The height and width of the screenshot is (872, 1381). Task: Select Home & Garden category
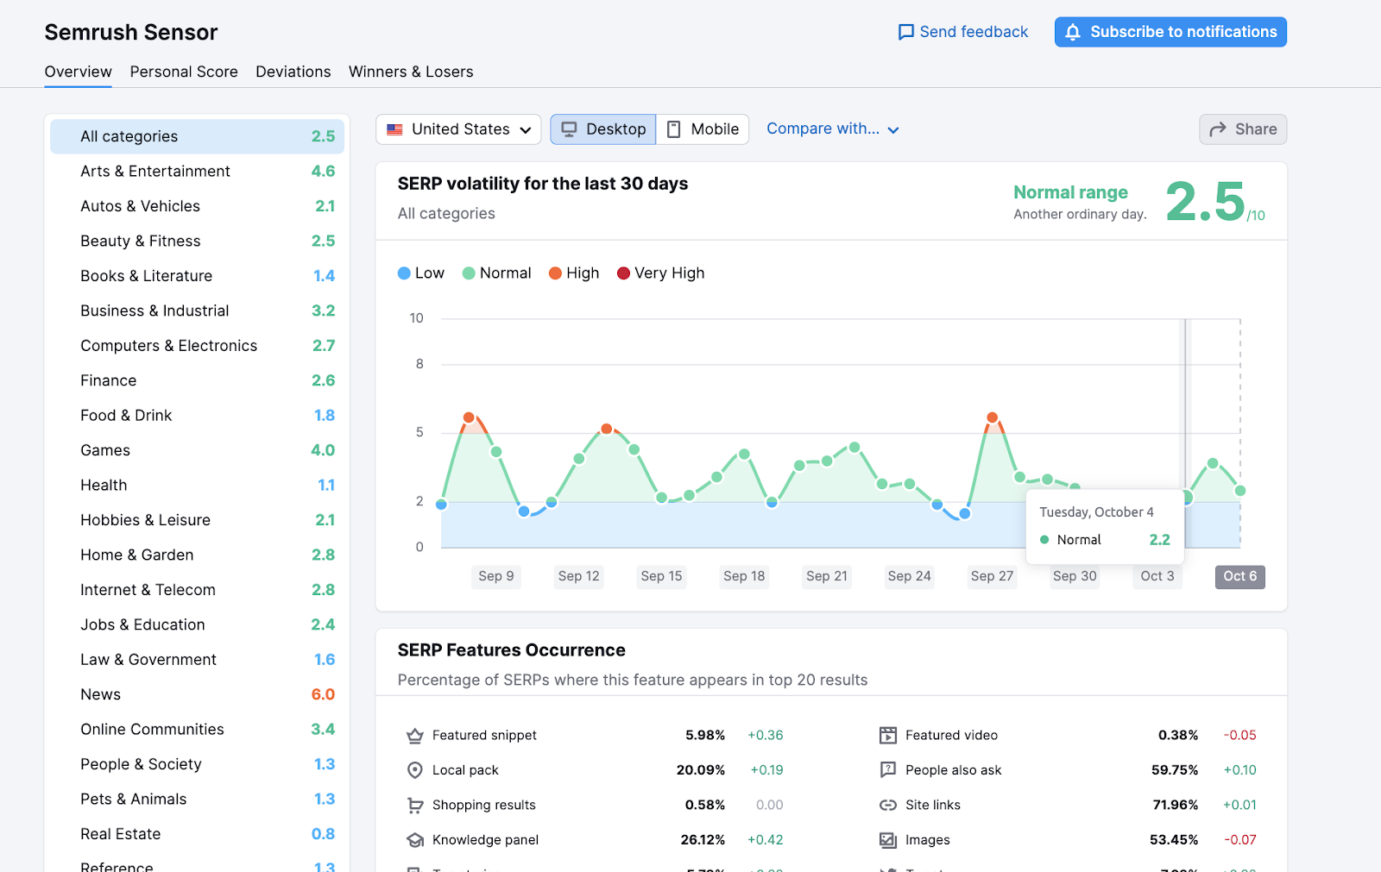click(x=198, y=555)
